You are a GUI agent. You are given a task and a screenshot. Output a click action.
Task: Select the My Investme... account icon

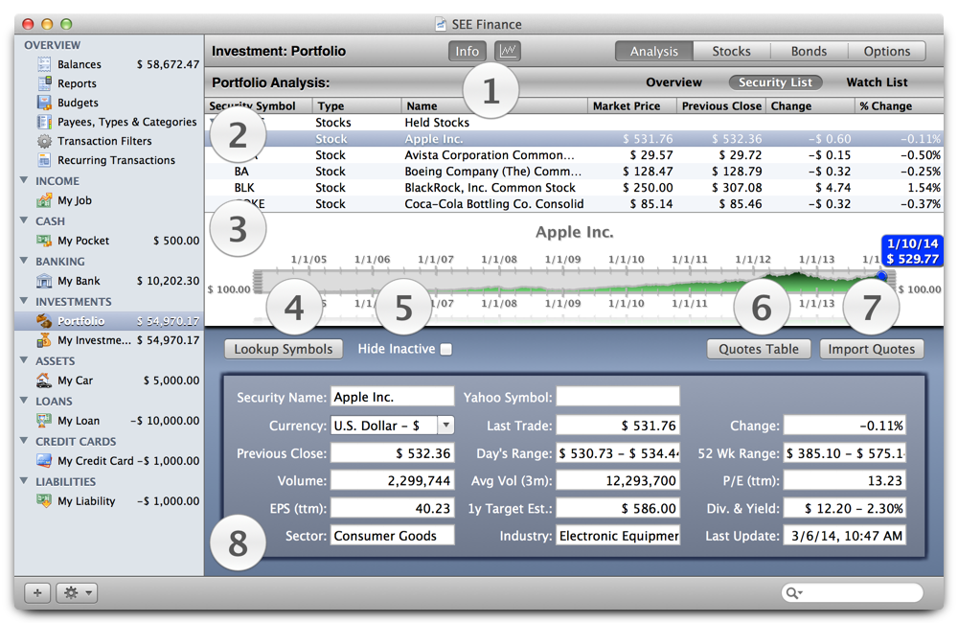tap(44, 340)
